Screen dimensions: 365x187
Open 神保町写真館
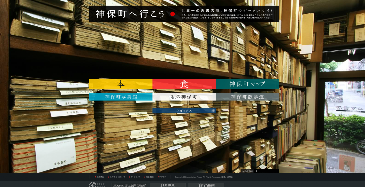click(x=121, y=97)
